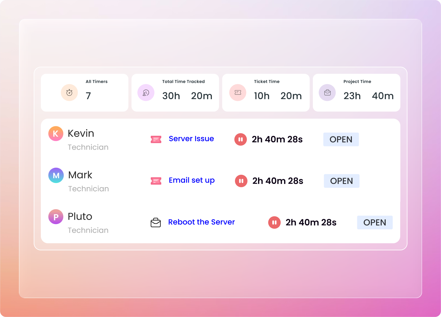Screen dimensions: 441x317
Task: Click the OPEN status badge for Kevin
Action: click(x=341, y=139)
